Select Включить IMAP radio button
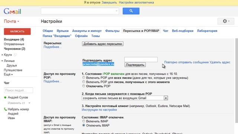 tap(84, 121)
